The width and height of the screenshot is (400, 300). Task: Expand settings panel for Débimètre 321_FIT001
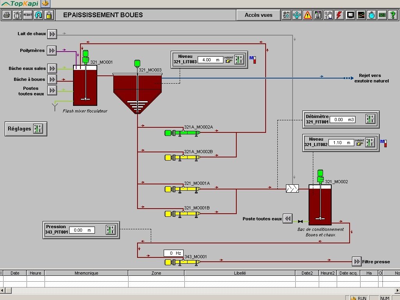[370, 119]
